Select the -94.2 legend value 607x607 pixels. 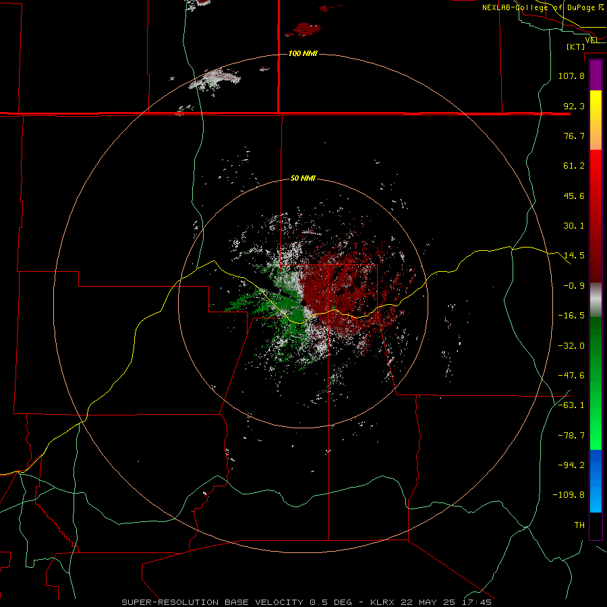pos(571,465)
